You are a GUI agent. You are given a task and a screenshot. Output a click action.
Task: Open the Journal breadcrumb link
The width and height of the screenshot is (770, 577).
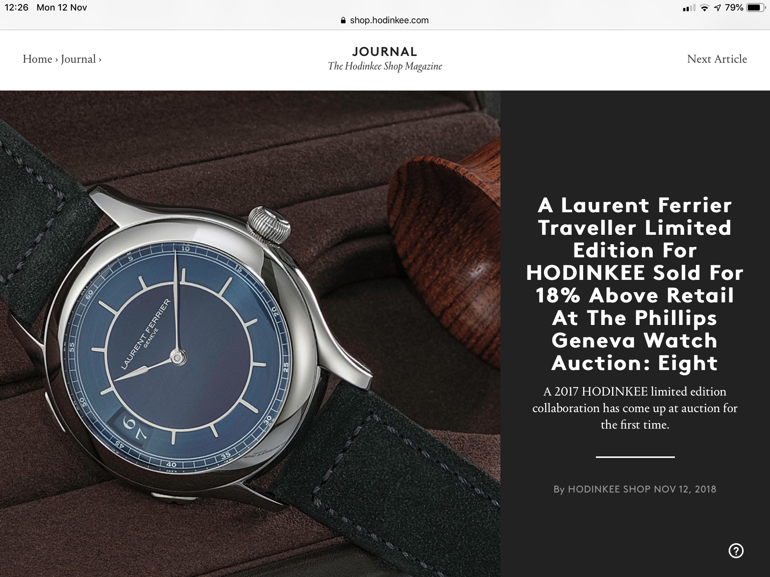tap(78, 59)
